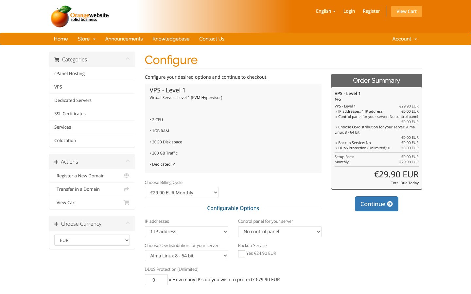Click the shopping cart icon beside Categories

(57, 60)
